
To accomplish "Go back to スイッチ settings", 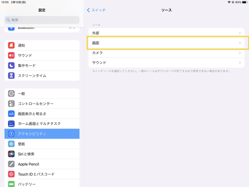I will tap(96, 10).
